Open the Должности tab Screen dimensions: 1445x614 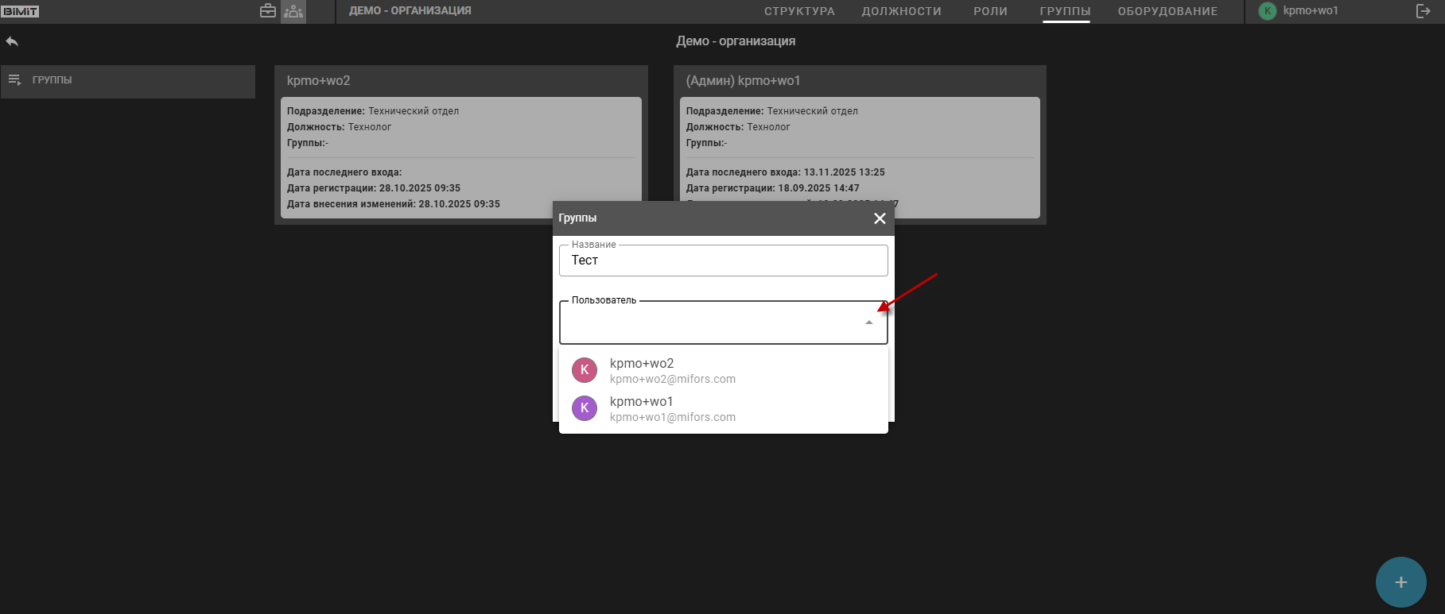pyautogui.click(x=901, y=11)
